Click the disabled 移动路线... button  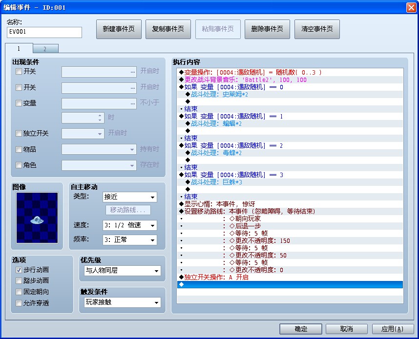pyautogui.click(x=128, y=210)
